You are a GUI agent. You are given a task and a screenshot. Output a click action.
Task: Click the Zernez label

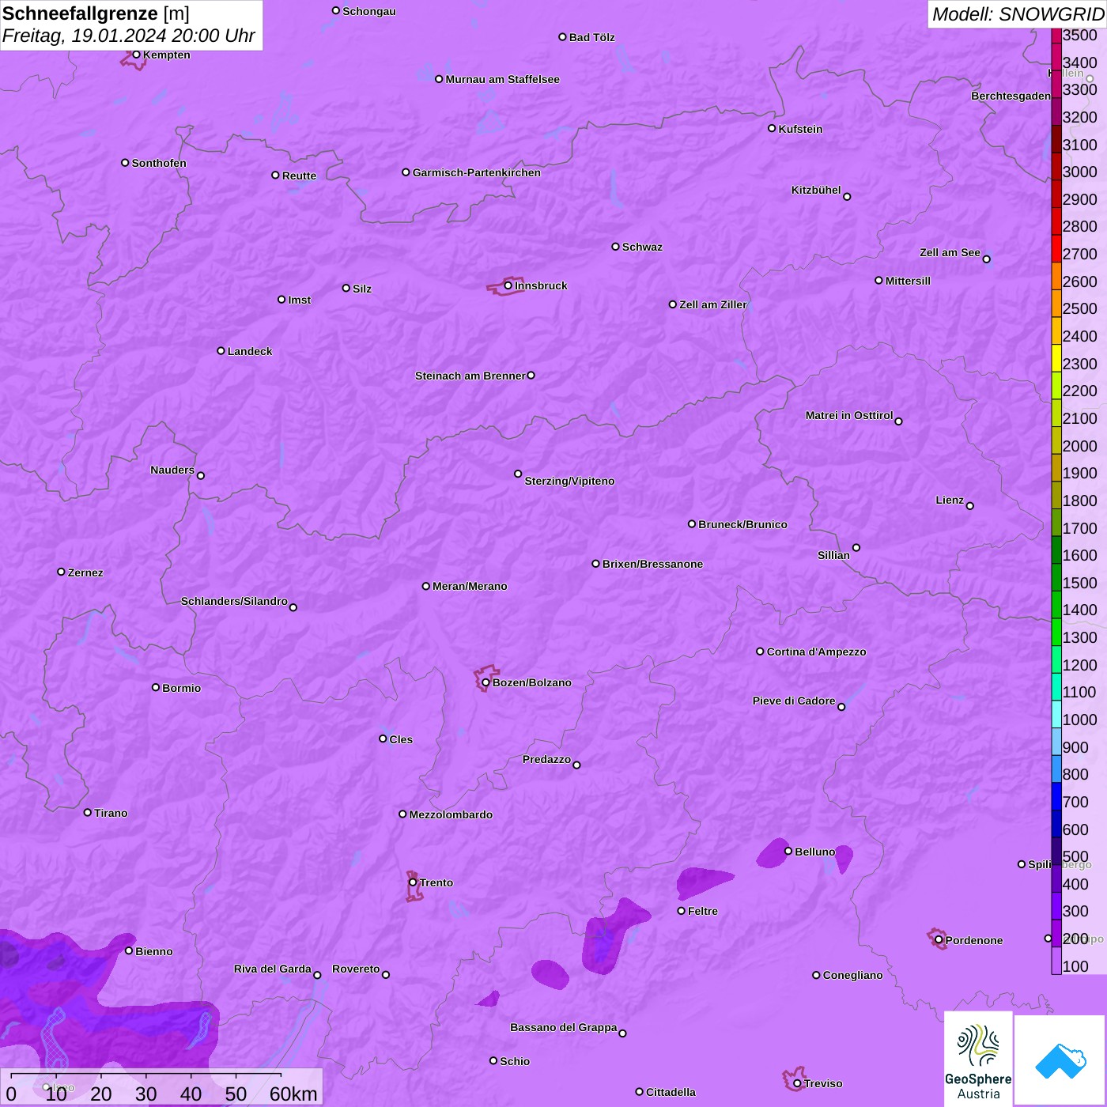[85, 572]
